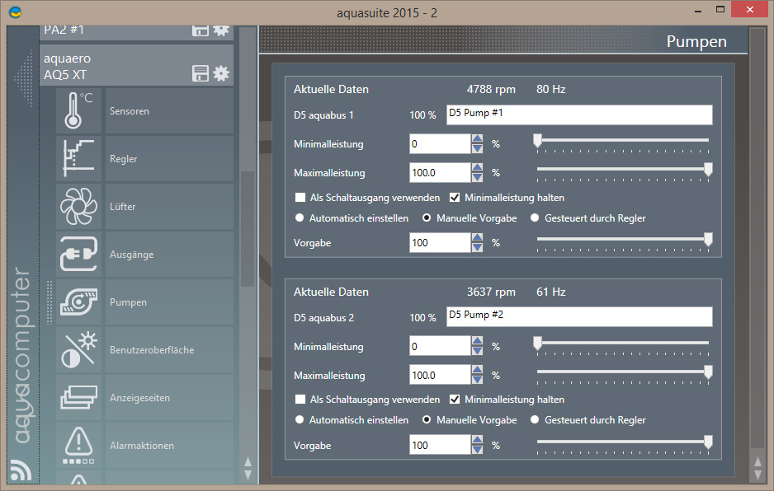Click the D5 Pump #2 name field
This screenshot has width=774, height=491.
578,317
